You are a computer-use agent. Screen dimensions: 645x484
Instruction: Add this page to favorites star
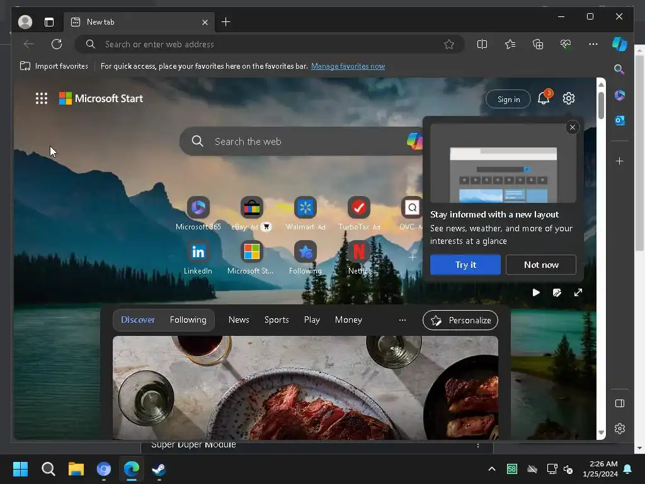coord(448,44)
